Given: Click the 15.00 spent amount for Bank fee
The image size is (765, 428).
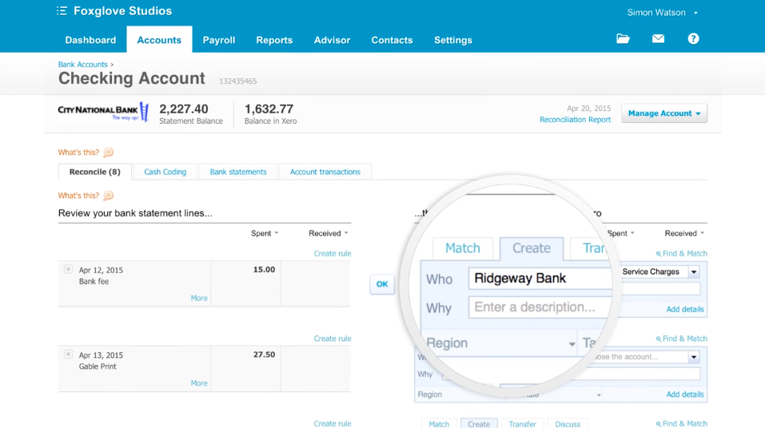Looking at the screenshot, I should click(264, 270).
